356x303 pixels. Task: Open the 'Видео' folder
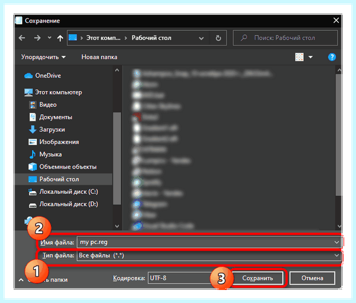[x=43, y=105]
